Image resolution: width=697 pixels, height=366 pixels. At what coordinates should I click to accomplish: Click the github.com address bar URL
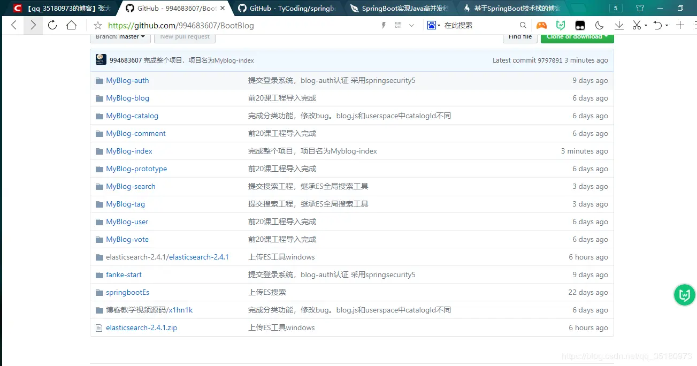181,25
